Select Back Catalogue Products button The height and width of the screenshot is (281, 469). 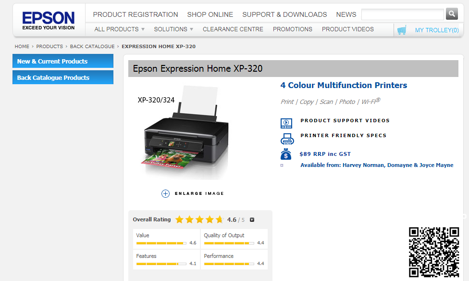click(63, 77)
